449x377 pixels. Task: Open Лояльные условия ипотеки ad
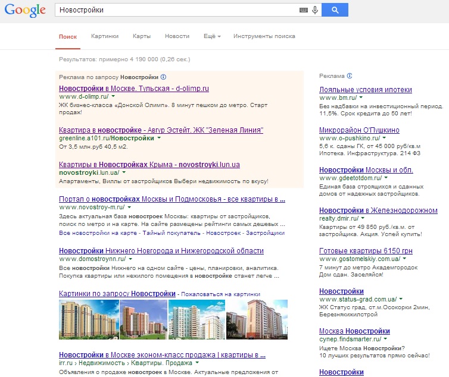pos(366,90)
